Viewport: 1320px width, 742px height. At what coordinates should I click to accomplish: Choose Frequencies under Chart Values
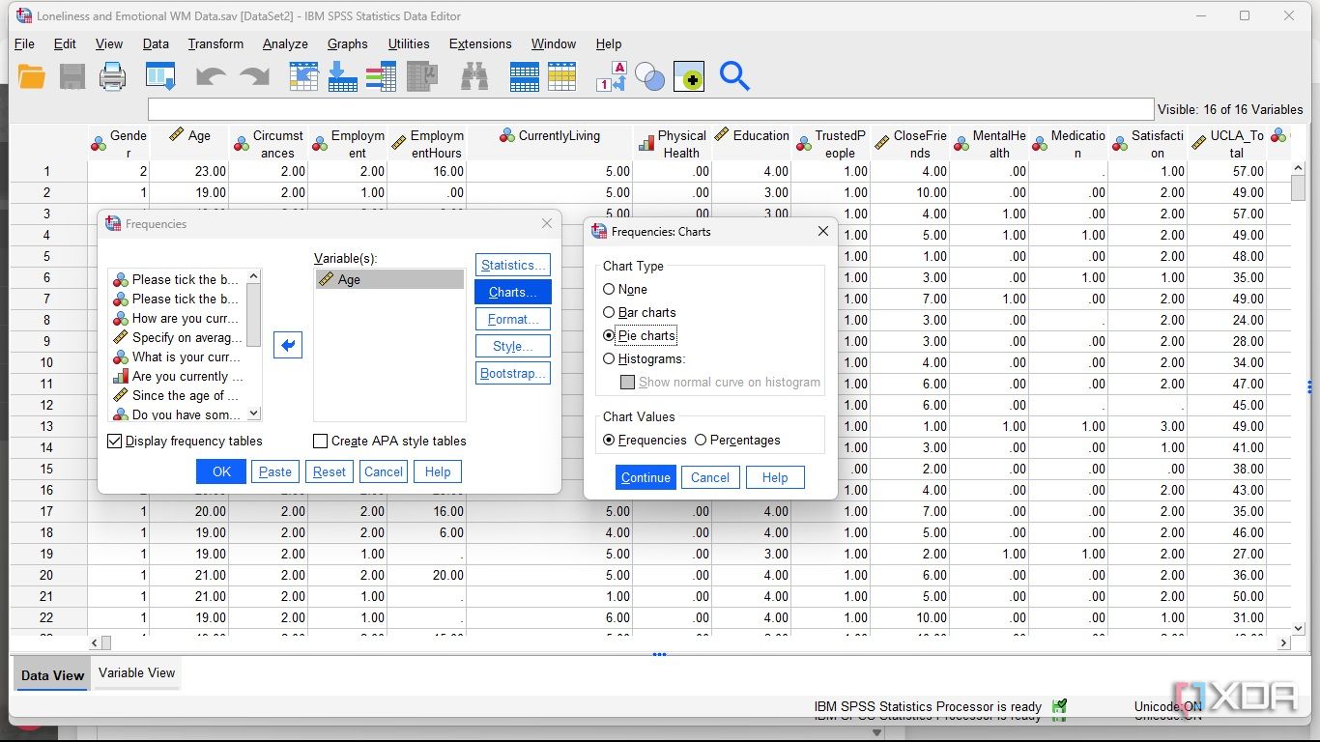[609, 440]
